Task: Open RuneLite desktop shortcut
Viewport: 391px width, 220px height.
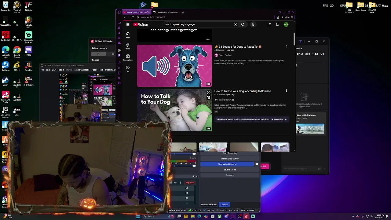Action: [28, 66]
